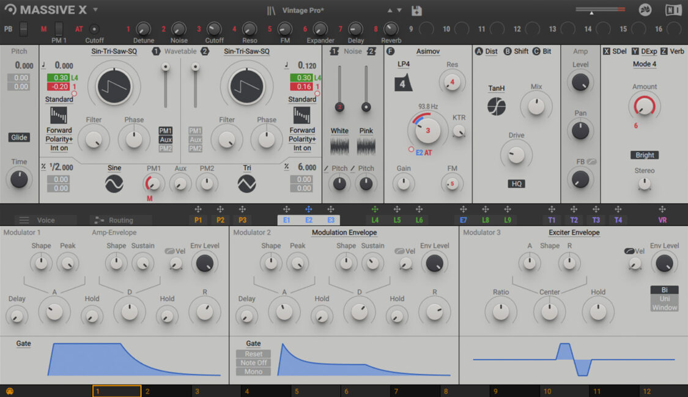This screenshot has width=688, height=397.
Task: Open first oscillator Sin-Tri-Saw-SQ wavetable menu
Action: coord(114,52)
